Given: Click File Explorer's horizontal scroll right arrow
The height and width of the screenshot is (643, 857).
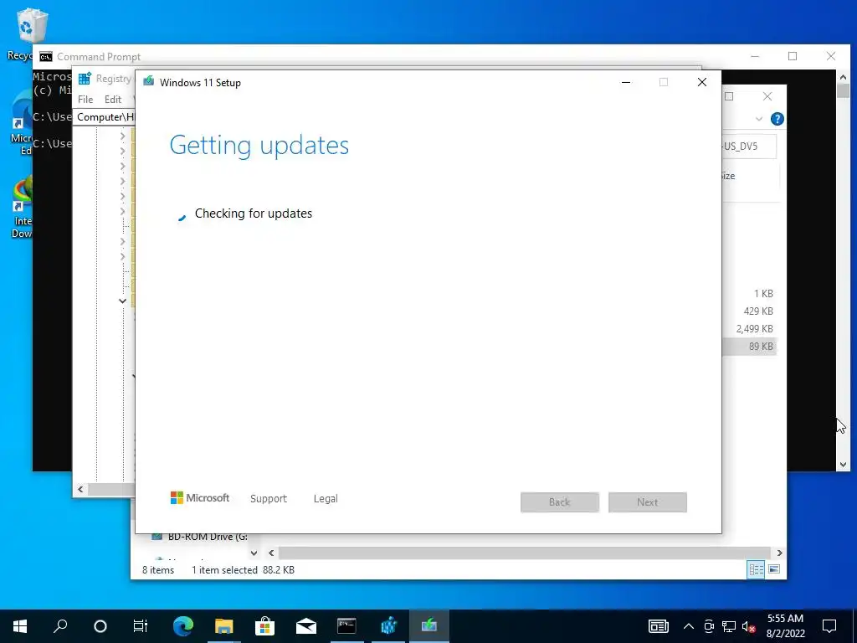Looking at the screenshot, I should pyautogui.click(x=779, y=553).
